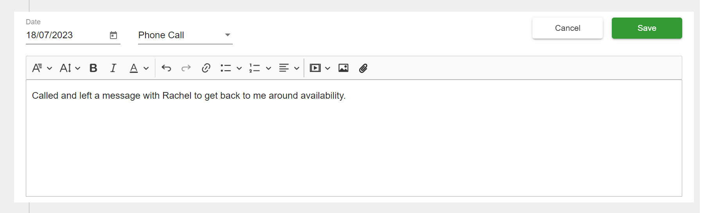
Task: Open the text alignment options arrow
Action: 297,68
